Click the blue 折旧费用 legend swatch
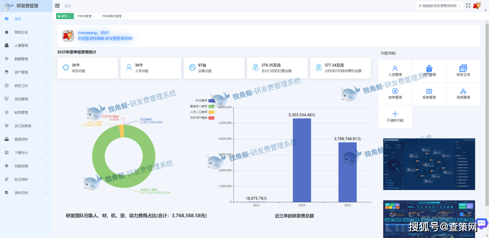Viewport: 489px width, 238px height. 211,100
